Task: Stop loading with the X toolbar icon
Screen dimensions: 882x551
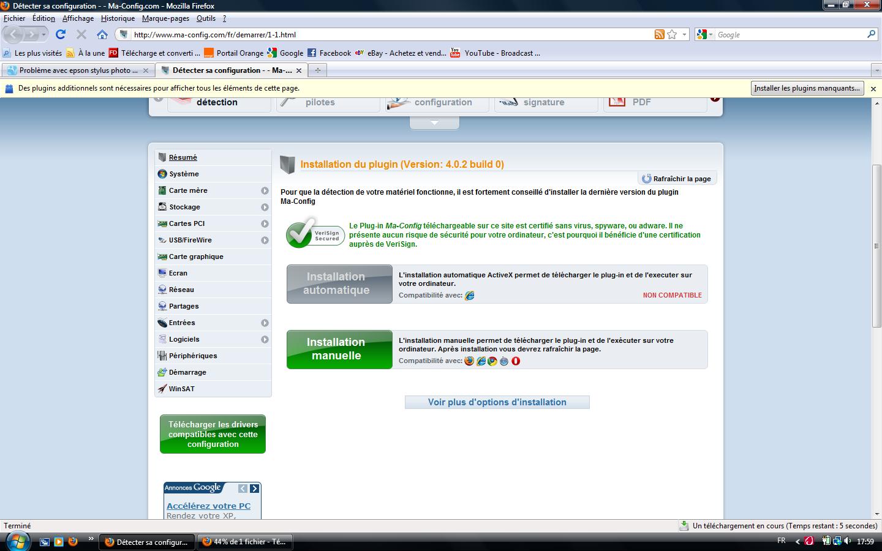Action: coord(81,34)
